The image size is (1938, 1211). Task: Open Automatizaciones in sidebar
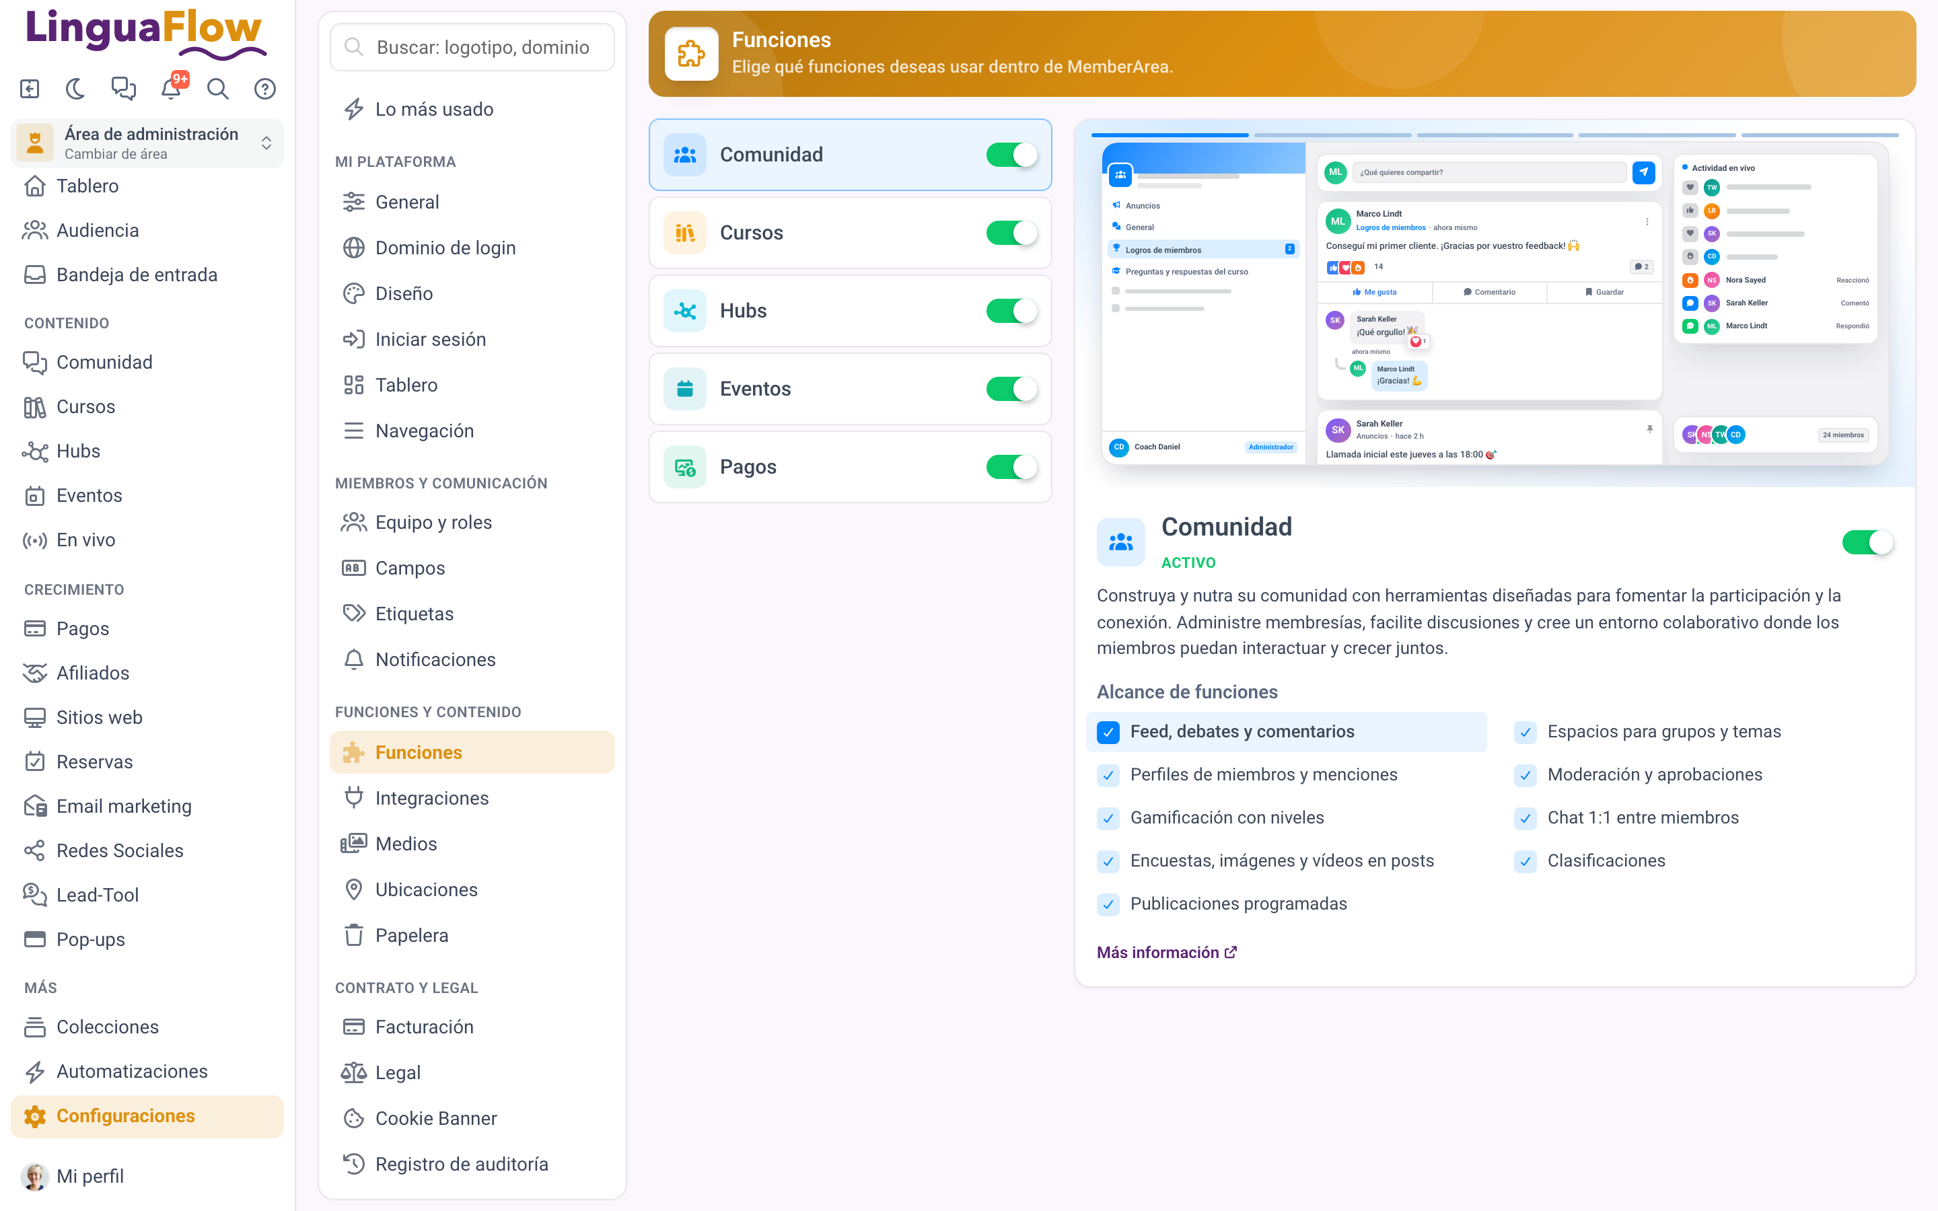pos(147,1072)
